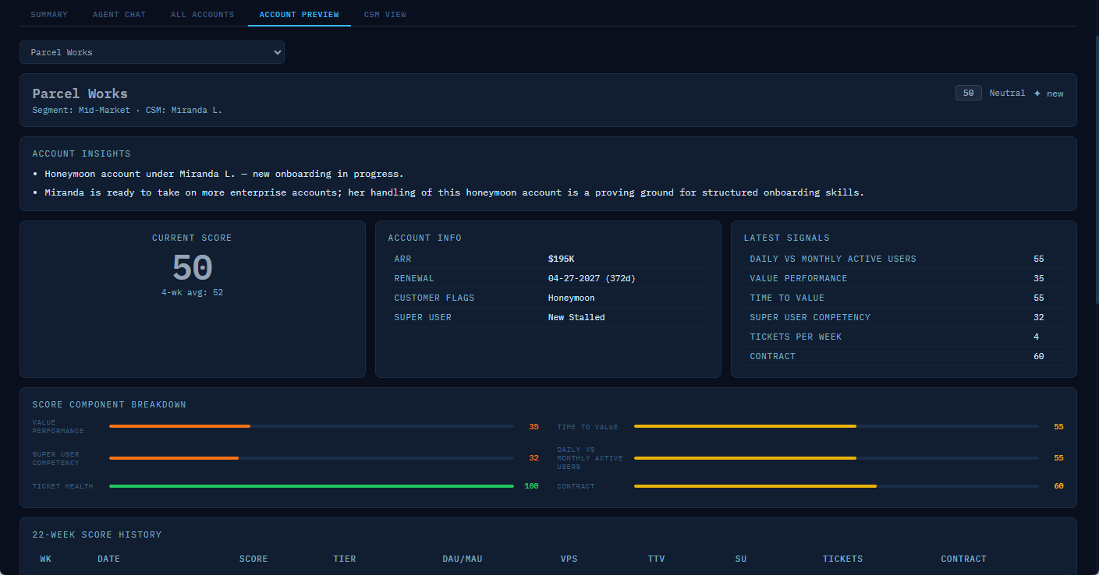Click the DATE column header
Image resolution: width=1099 pixels, height=575 pixels.
(108, 559)
